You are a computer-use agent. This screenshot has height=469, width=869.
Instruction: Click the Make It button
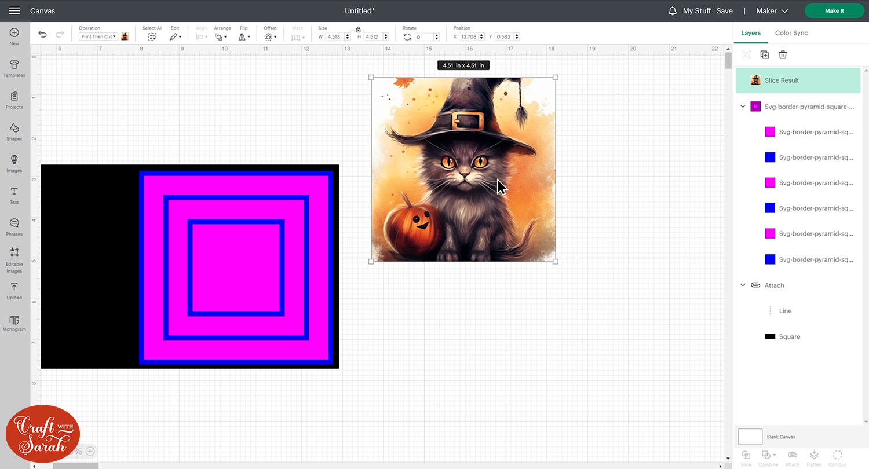pos(834,11)
